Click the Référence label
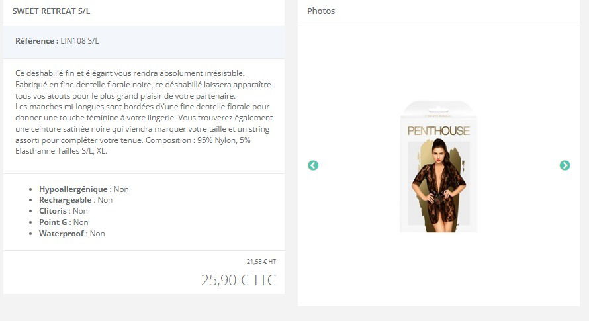The width and height of the screenshot is (589, 321). [x=37, y=40]
